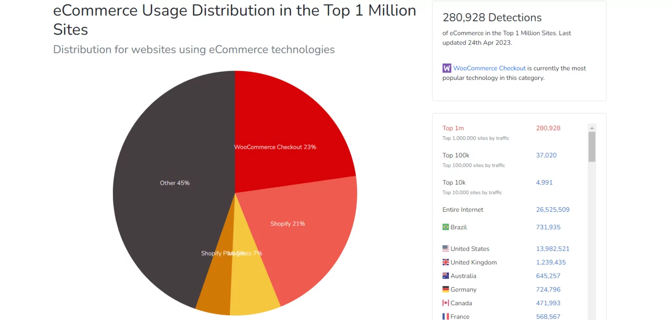This screenshot has width=670, height=320.
Task: Open the 37,020 count for Top 100k
Action: pos(546,155)
